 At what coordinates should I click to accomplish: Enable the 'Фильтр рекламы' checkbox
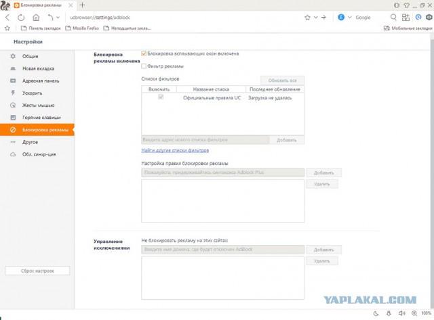coord(144,66)
